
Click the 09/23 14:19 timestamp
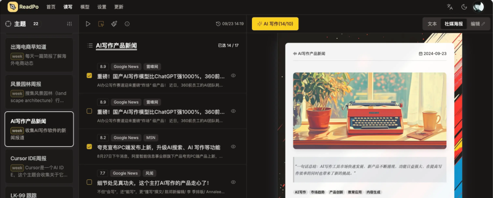pos(233,24)
